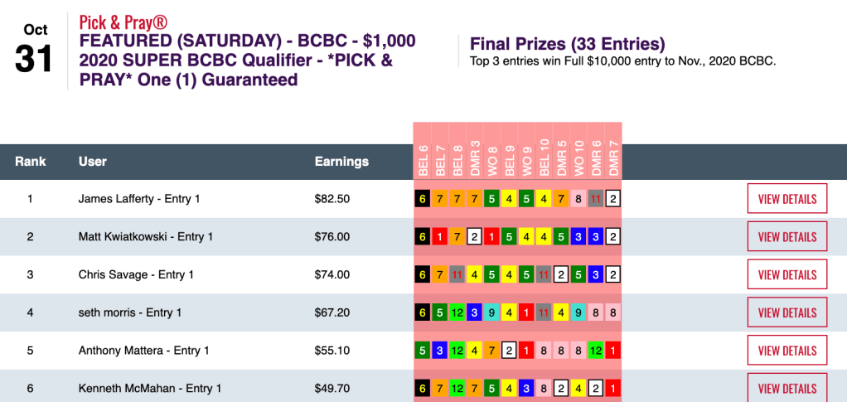Click the User column header
847x402 pixels.
[x=92, y=161]
